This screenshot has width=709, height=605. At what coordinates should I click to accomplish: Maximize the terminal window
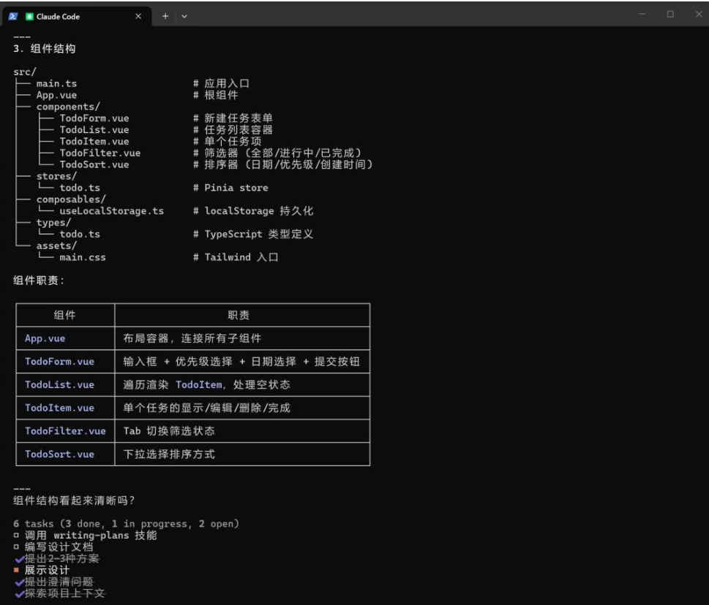[670, 14]
